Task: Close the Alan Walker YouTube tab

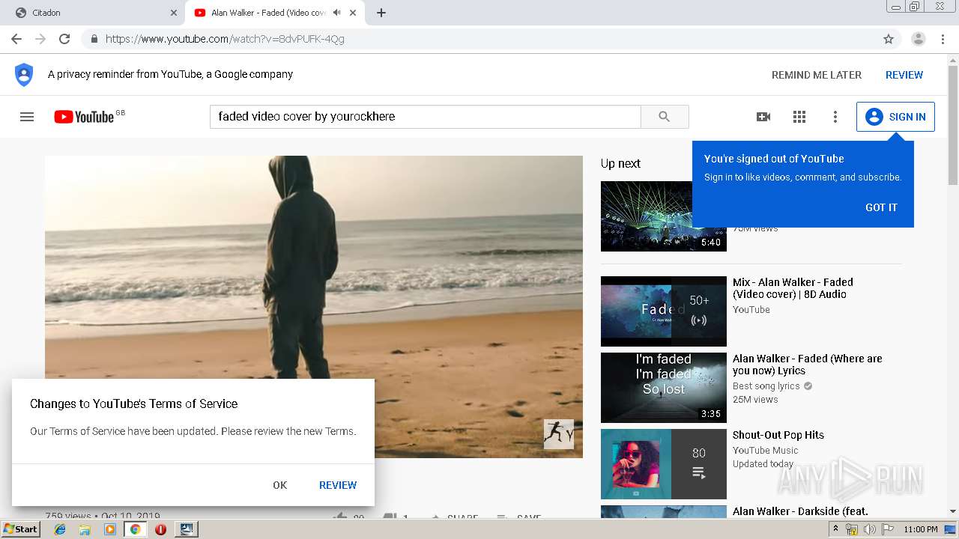Action: click(353, 13)
